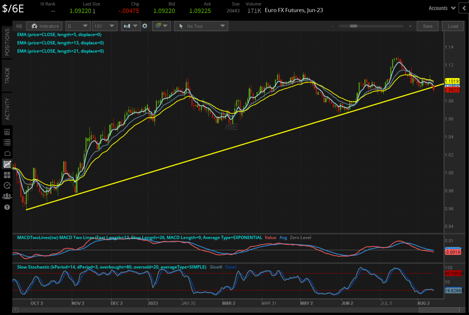The height and width of the screenshot is (315, 469).
Task: Click the news reader icon in sidebar
Action: click(x=7, y=132)
